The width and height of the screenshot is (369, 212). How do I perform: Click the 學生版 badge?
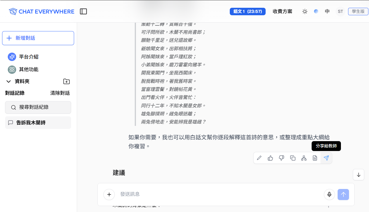(358, 11)
